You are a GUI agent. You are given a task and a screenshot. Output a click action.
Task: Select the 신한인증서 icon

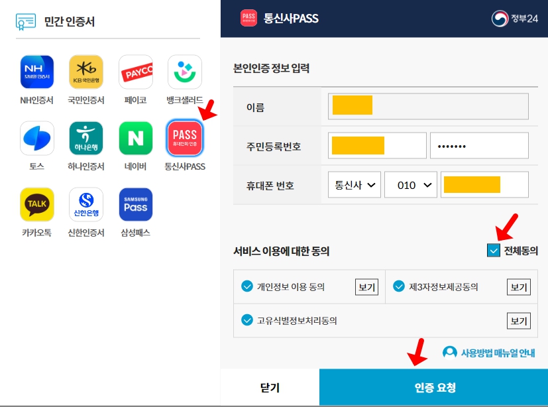[86, 204]
